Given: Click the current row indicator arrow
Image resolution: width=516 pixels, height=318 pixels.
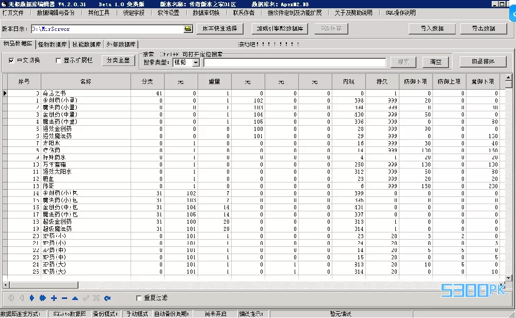Looking at the screenshot, I should pyautogui.click(x=5, y=93).
